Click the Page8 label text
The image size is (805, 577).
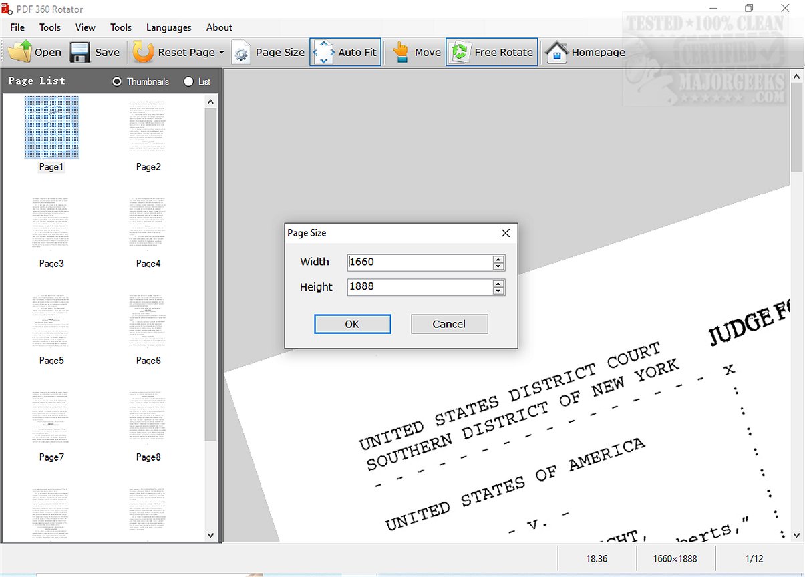click(x=148, y=457)
